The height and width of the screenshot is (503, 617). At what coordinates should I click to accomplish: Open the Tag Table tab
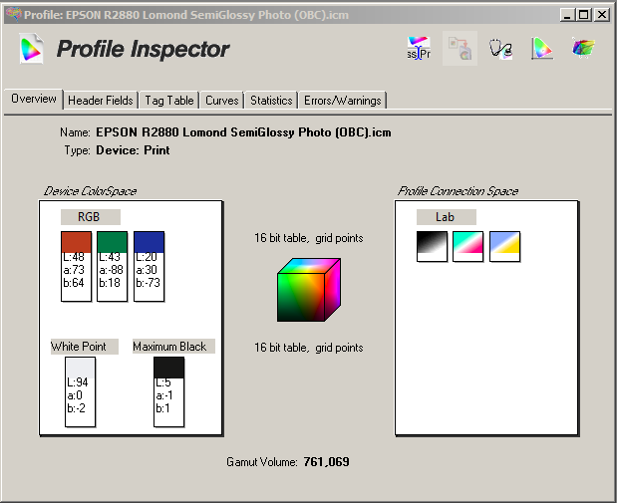coord(168,101)
